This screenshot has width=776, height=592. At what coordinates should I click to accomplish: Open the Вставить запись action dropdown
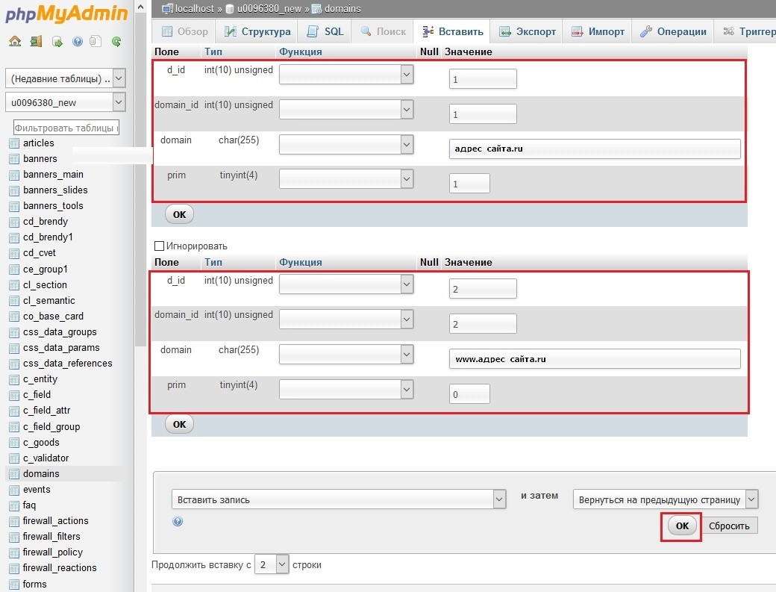point(499,499)
